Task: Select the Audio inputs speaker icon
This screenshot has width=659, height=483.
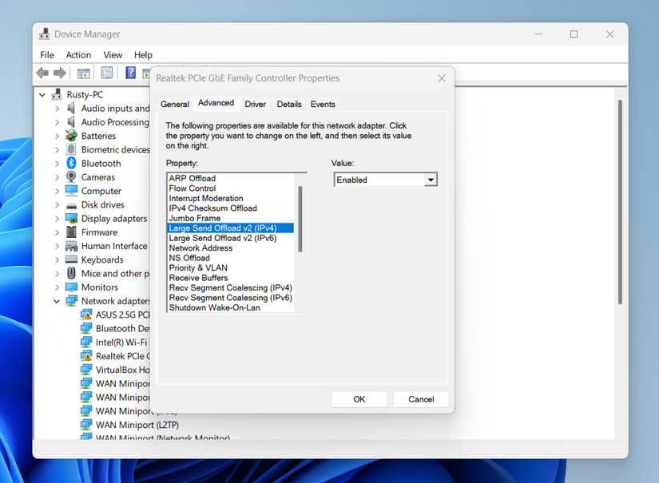Action: [71, 108]
